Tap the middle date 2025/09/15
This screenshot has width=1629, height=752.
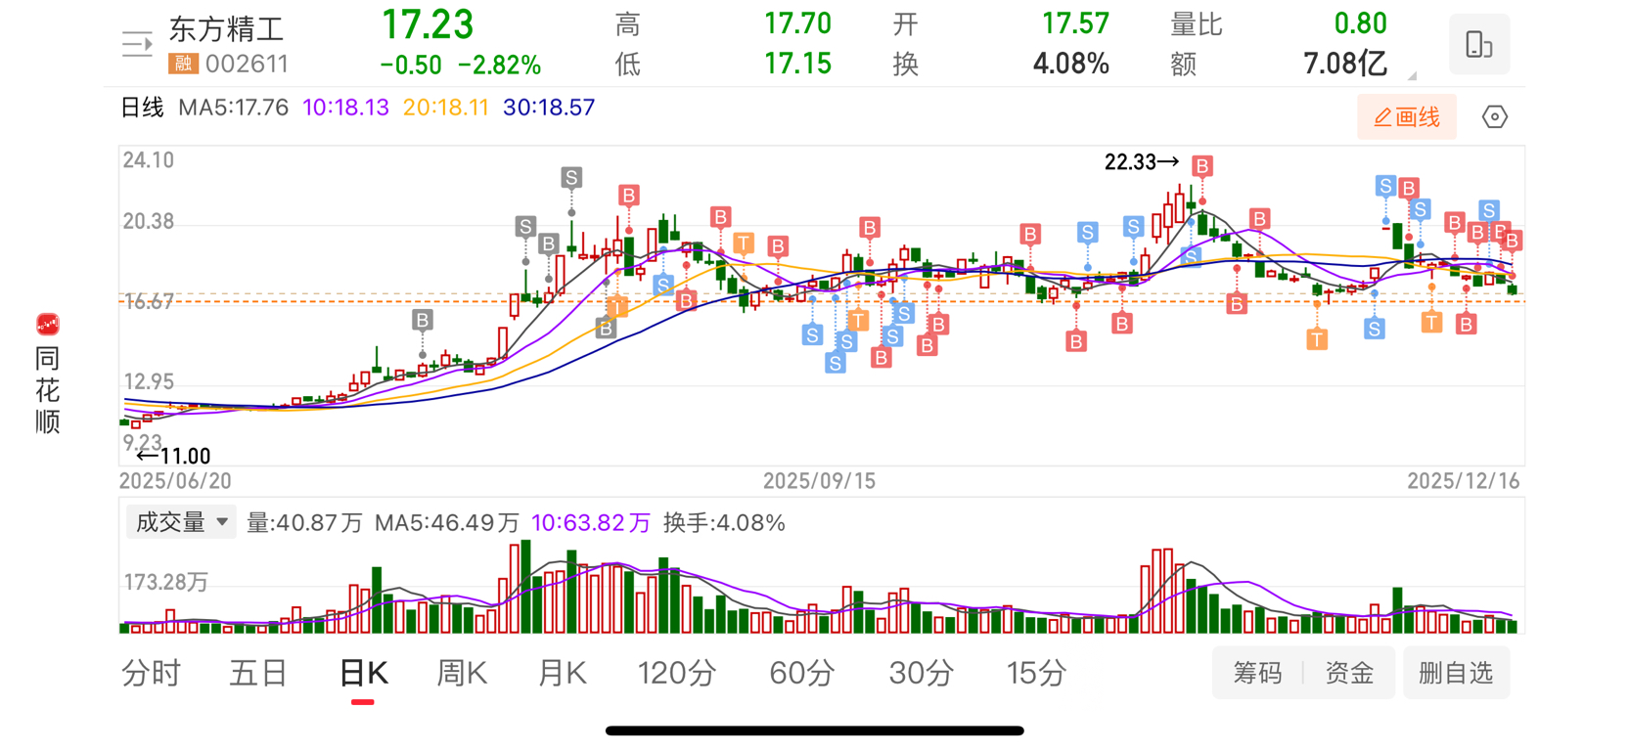[x=819, y=481]
